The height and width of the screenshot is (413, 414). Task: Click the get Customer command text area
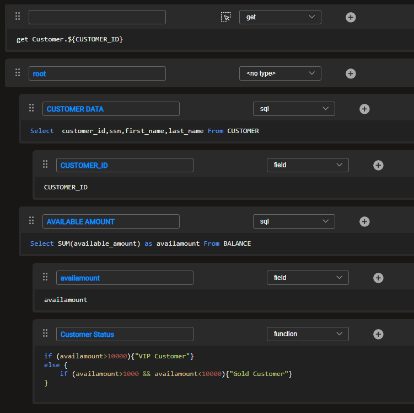(x=69, y=39)
